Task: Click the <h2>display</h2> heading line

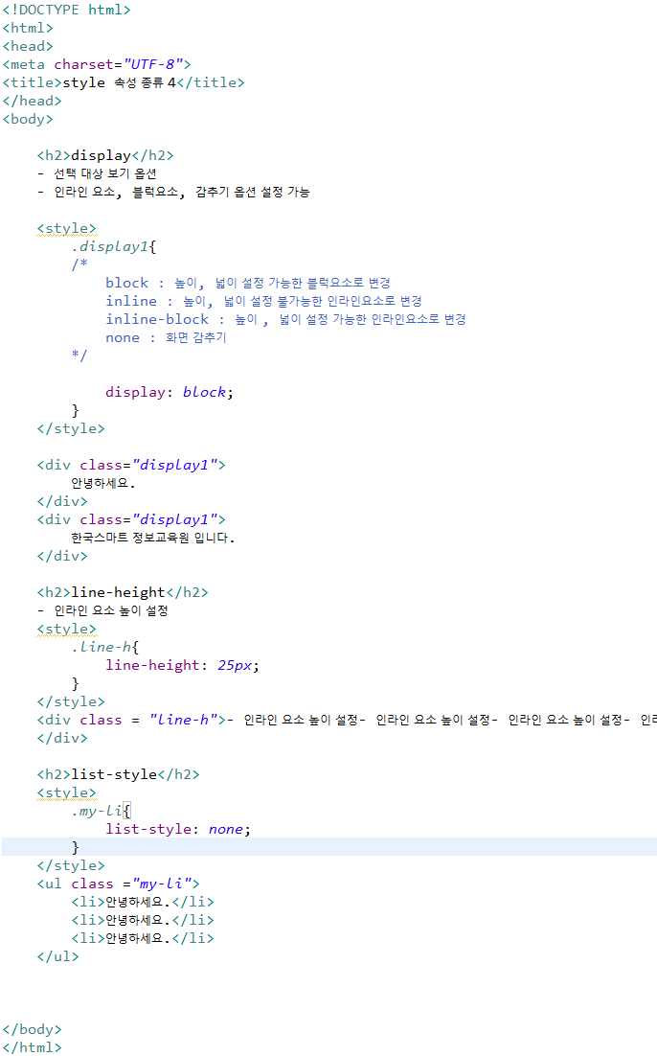Action: pyautogui.click(x=105, y=155)
